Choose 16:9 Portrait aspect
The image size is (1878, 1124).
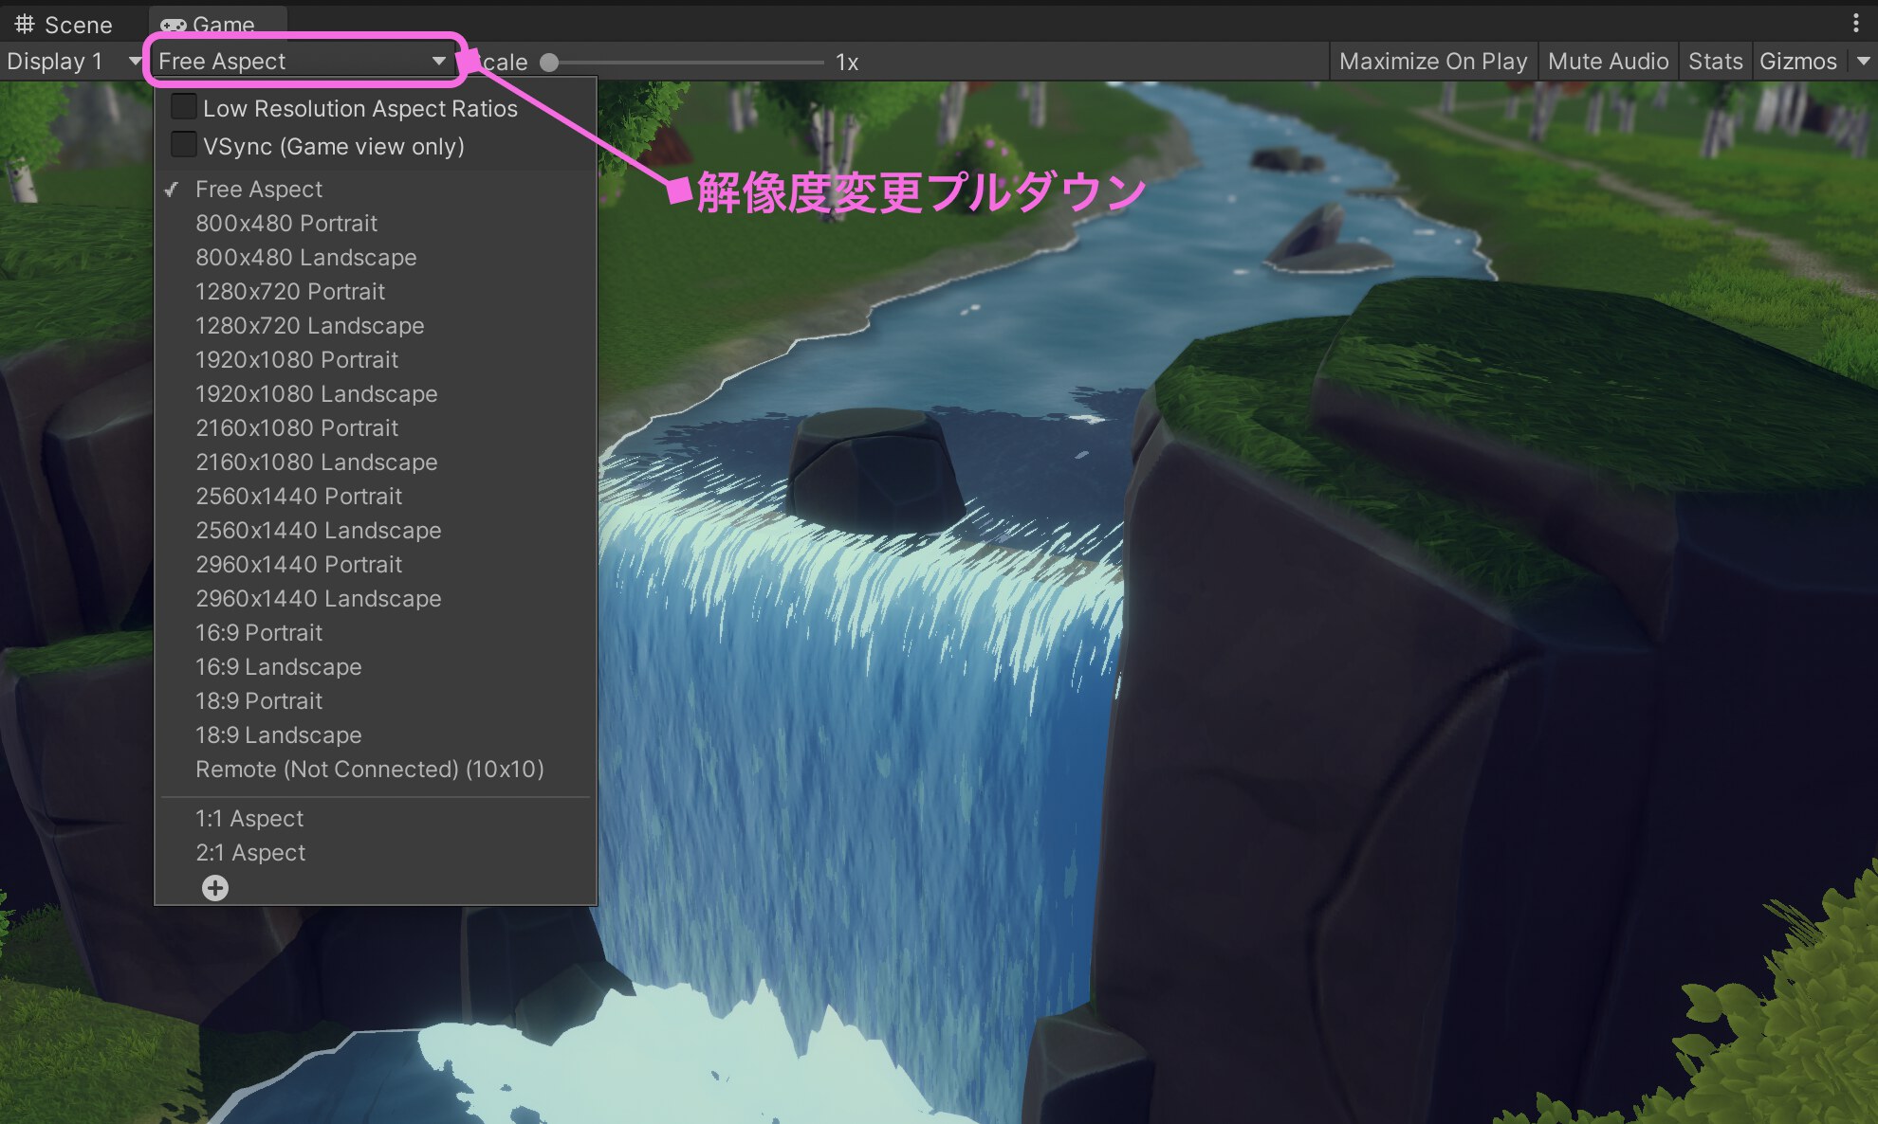coord(376,633)
